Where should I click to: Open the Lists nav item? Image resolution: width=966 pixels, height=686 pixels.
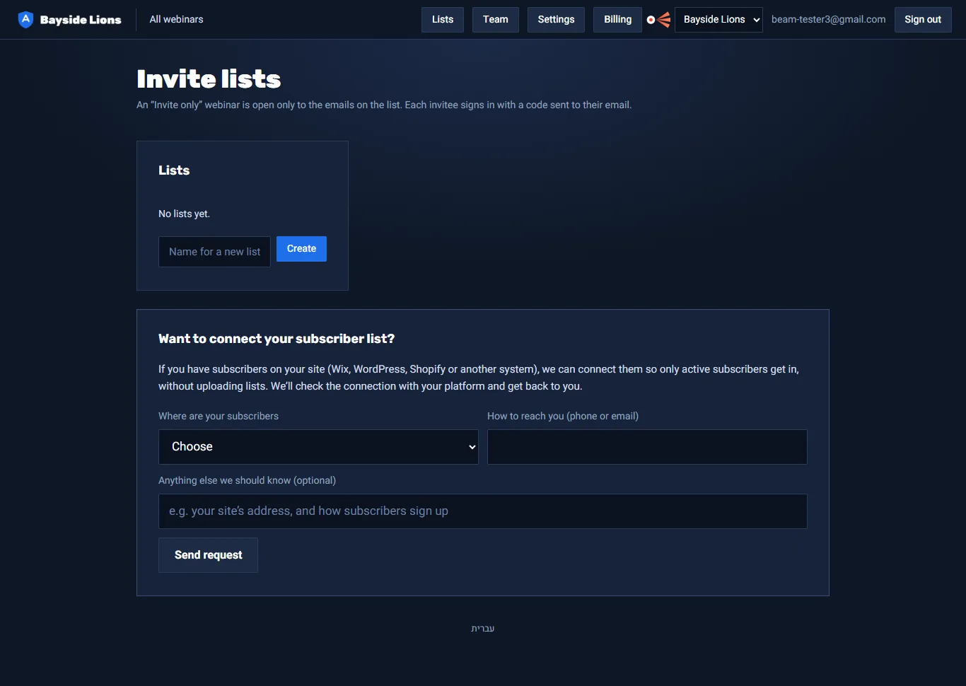(x=443, y=20)
